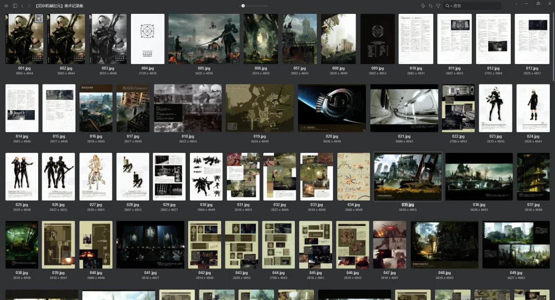Click the 026.jpg file name

point(59,205)
